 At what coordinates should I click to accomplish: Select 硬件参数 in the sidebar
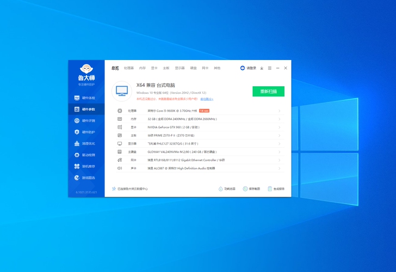pyautogui.click(x=86, y=110)
